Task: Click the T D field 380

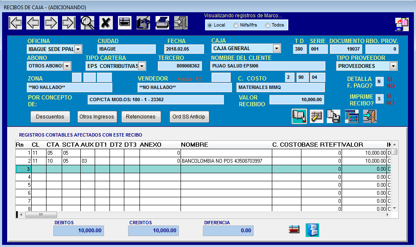Action: 300,49
